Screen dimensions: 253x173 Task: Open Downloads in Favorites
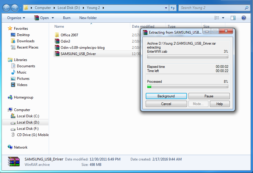[x=26, y=41]
